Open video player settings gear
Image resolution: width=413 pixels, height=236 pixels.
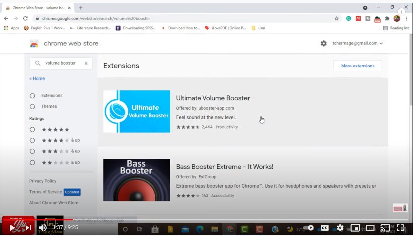[340, 228]
